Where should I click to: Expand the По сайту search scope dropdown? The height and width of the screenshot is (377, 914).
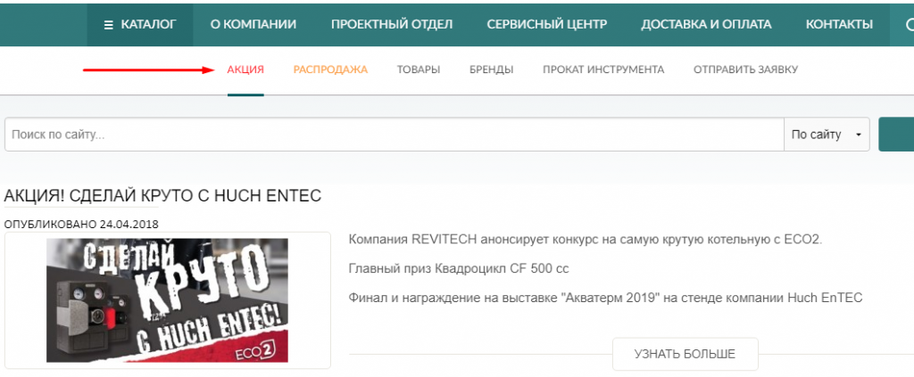pyautogui.click(x=827, y=135)
